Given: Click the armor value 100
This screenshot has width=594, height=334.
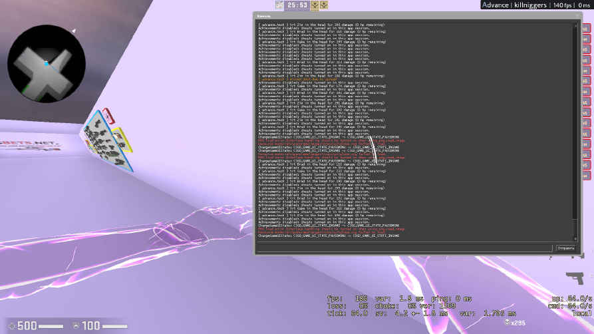Looking at the screenshot, I should (x=91, y=325).
